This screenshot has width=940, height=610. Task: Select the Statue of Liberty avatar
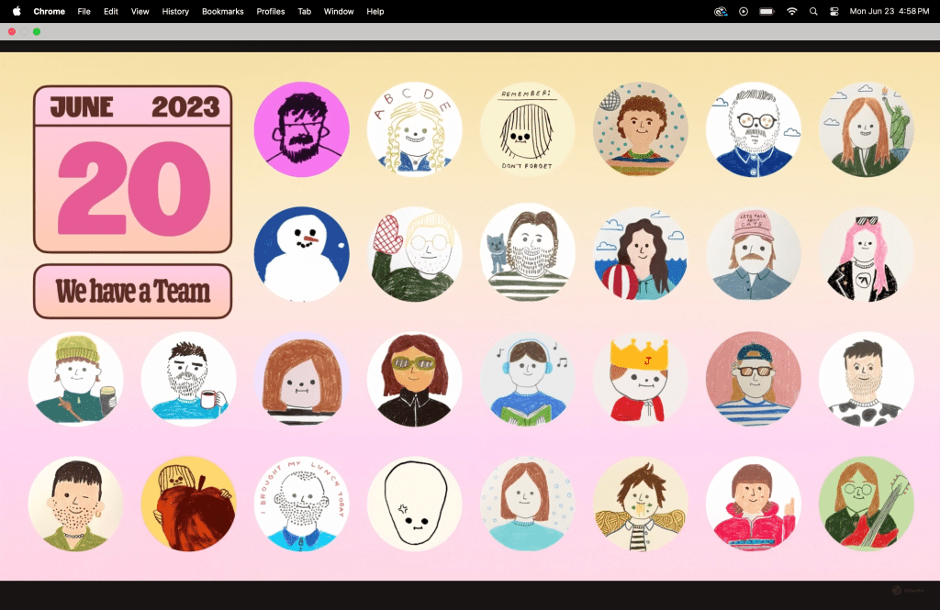[866, 129]
